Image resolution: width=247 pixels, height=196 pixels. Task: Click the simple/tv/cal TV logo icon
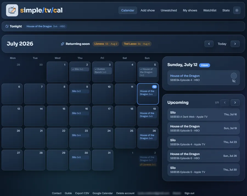(12, 10)
